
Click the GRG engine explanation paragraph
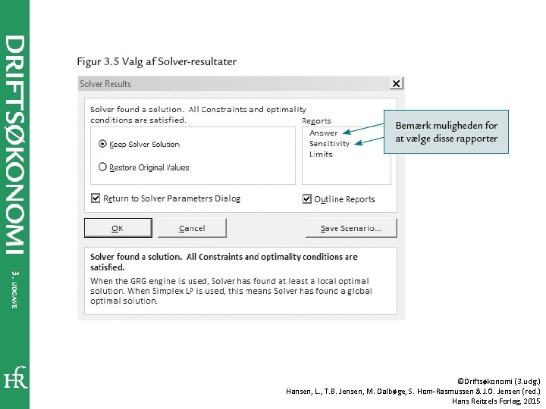[x=231, y=291]
